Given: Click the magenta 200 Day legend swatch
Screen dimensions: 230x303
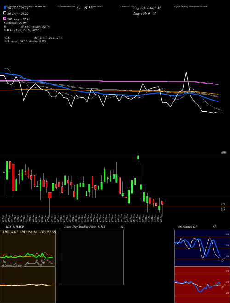Looking at the screenshot, I should click(x=5, y=19).
